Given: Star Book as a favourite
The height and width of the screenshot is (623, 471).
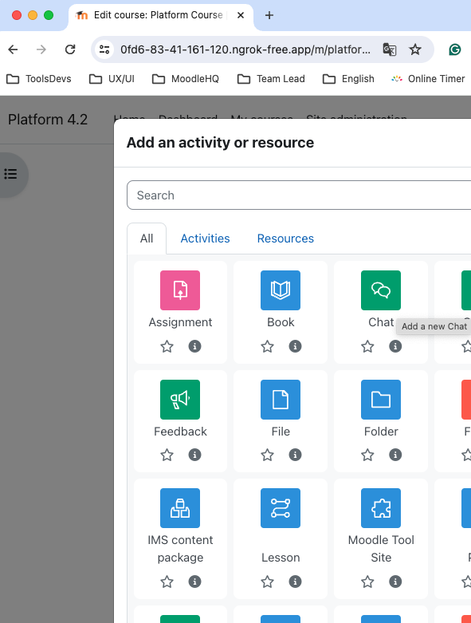Looking at the screenshot, I should pyautogui.click(x=268, y=346).
